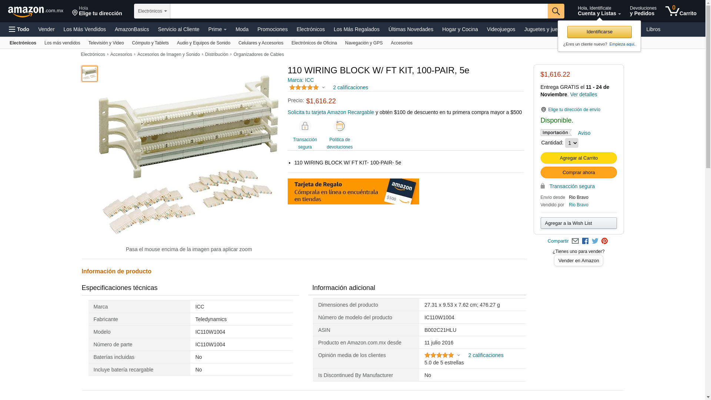711x400 pixels.
Task: Click the return policy box icon
Action: pyautogui.click(x=340, y=126)
